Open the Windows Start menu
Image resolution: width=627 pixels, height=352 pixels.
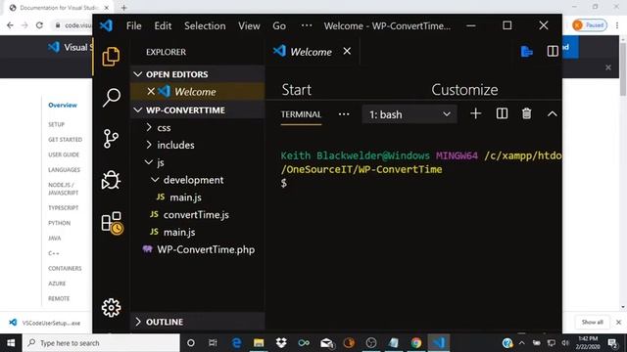click(11, 343)
